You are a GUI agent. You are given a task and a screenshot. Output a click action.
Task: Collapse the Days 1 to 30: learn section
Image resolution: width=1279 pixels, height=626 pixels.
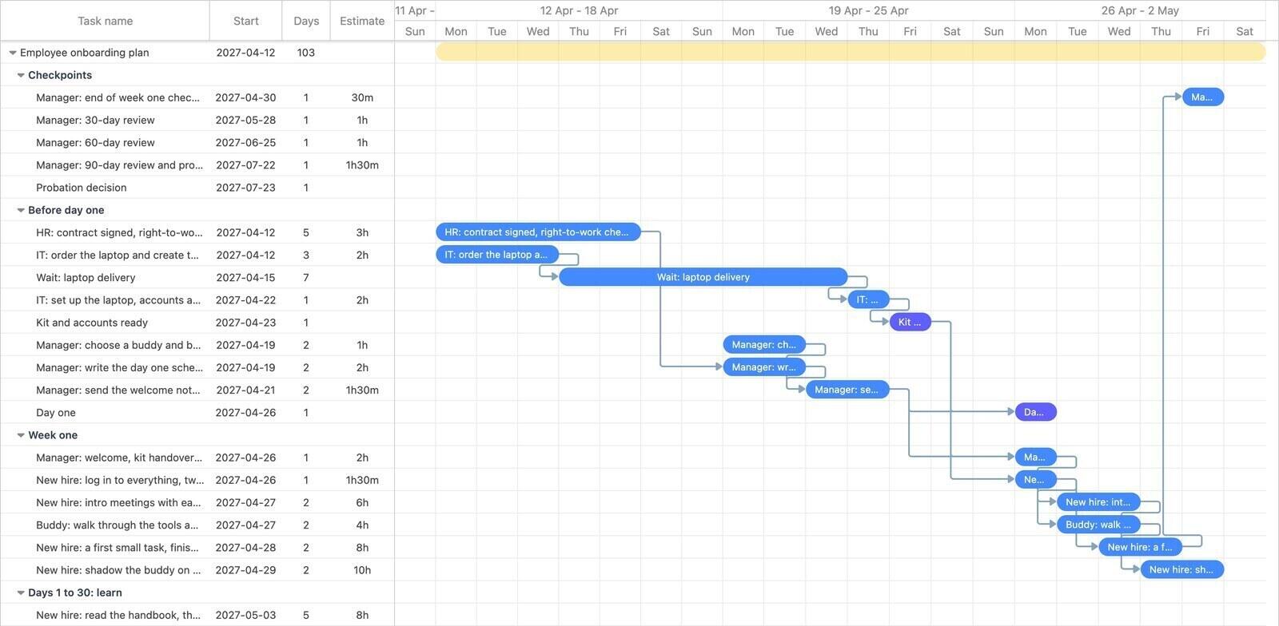pos(21,592)
